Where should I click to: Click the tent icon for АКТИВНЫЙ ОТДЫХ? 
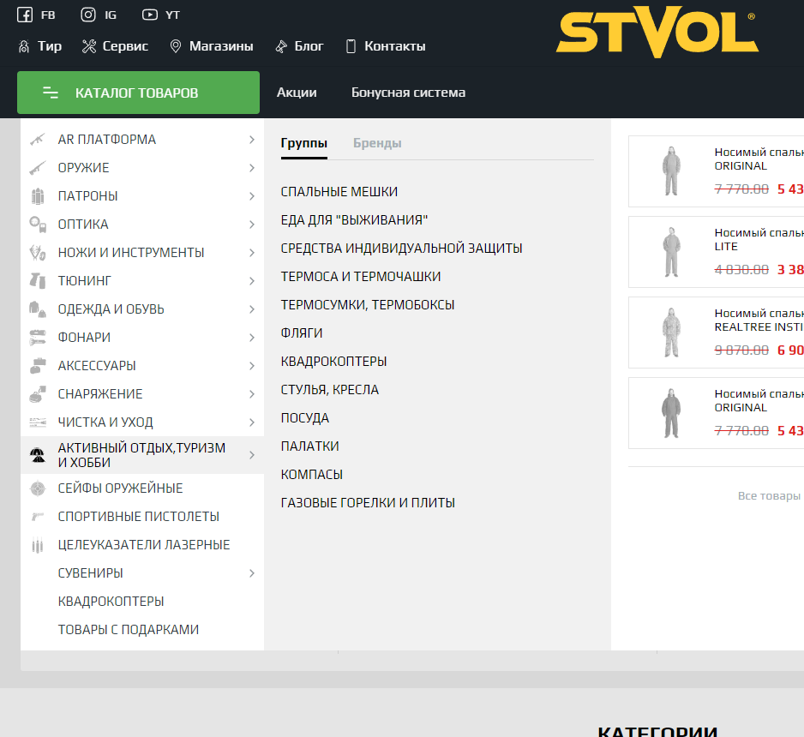37,456
